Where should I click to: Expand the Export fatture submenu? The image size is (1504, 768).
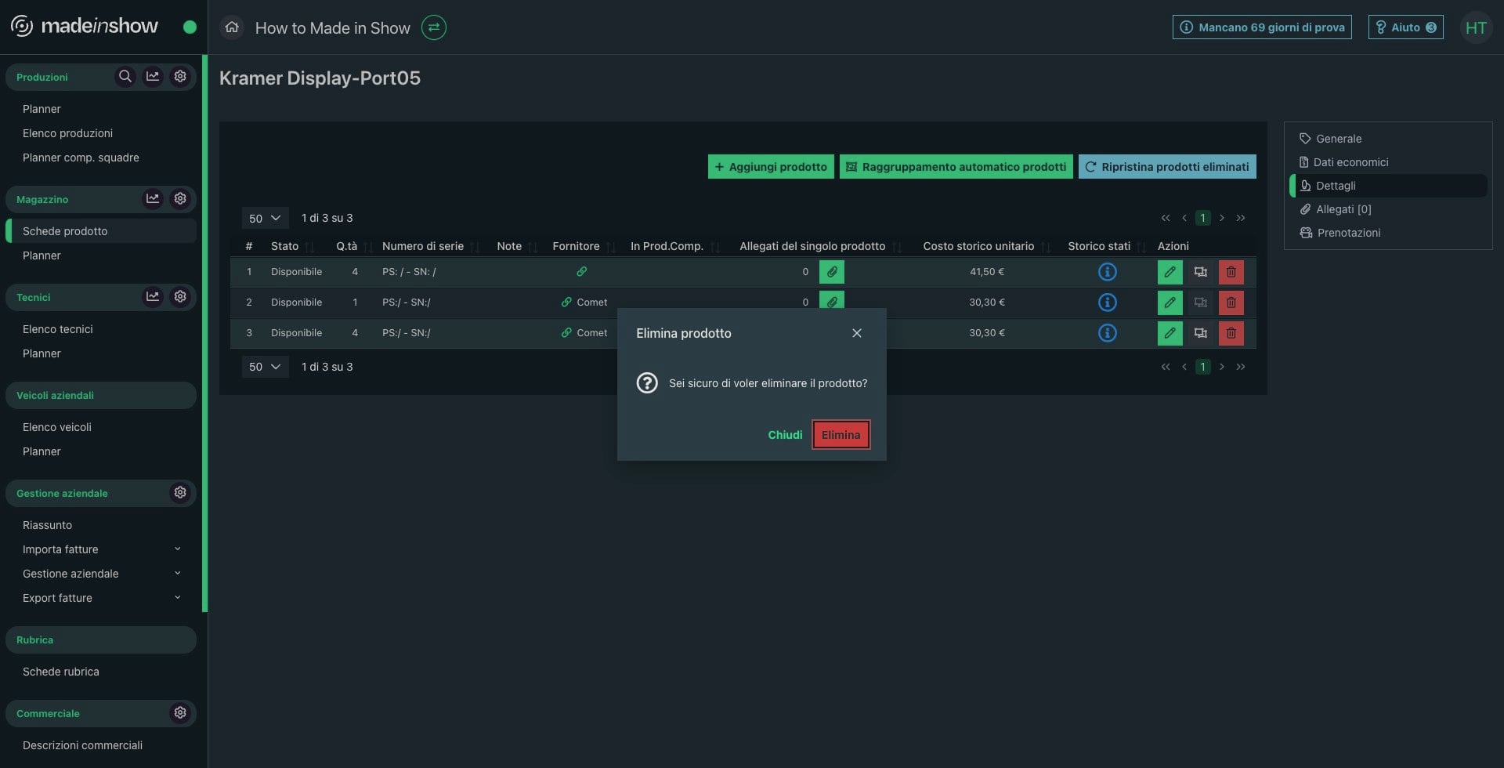[101, 598]
